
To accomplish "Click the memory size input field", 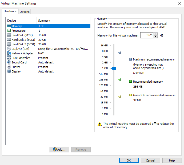I will [x=147, y=35].
